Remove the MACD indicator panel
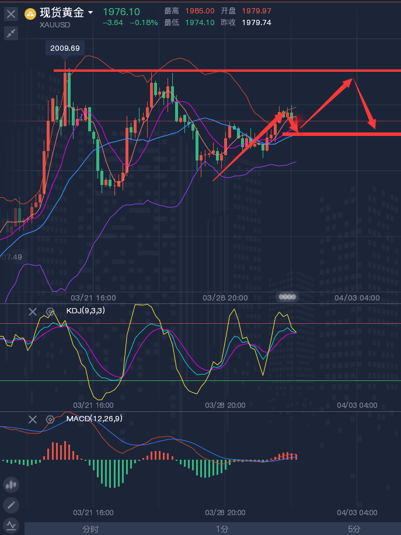 pos(33,419)
